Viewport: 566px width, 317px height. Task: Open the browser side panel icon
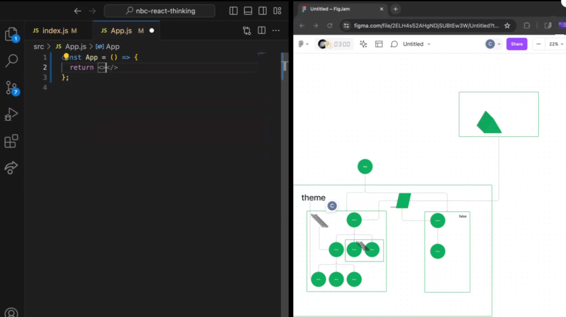[548, 25]
